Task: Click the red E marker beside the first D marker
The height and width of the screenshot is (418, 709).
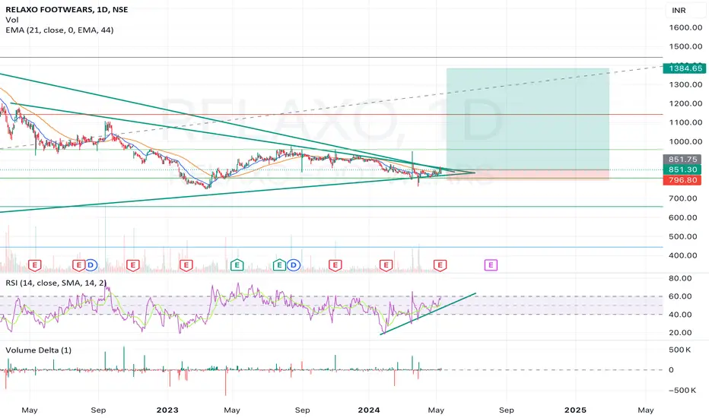Action: [x=78, y=264]
